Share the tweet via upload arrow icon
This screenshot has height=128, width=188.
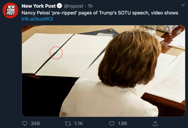click(155, 124)
